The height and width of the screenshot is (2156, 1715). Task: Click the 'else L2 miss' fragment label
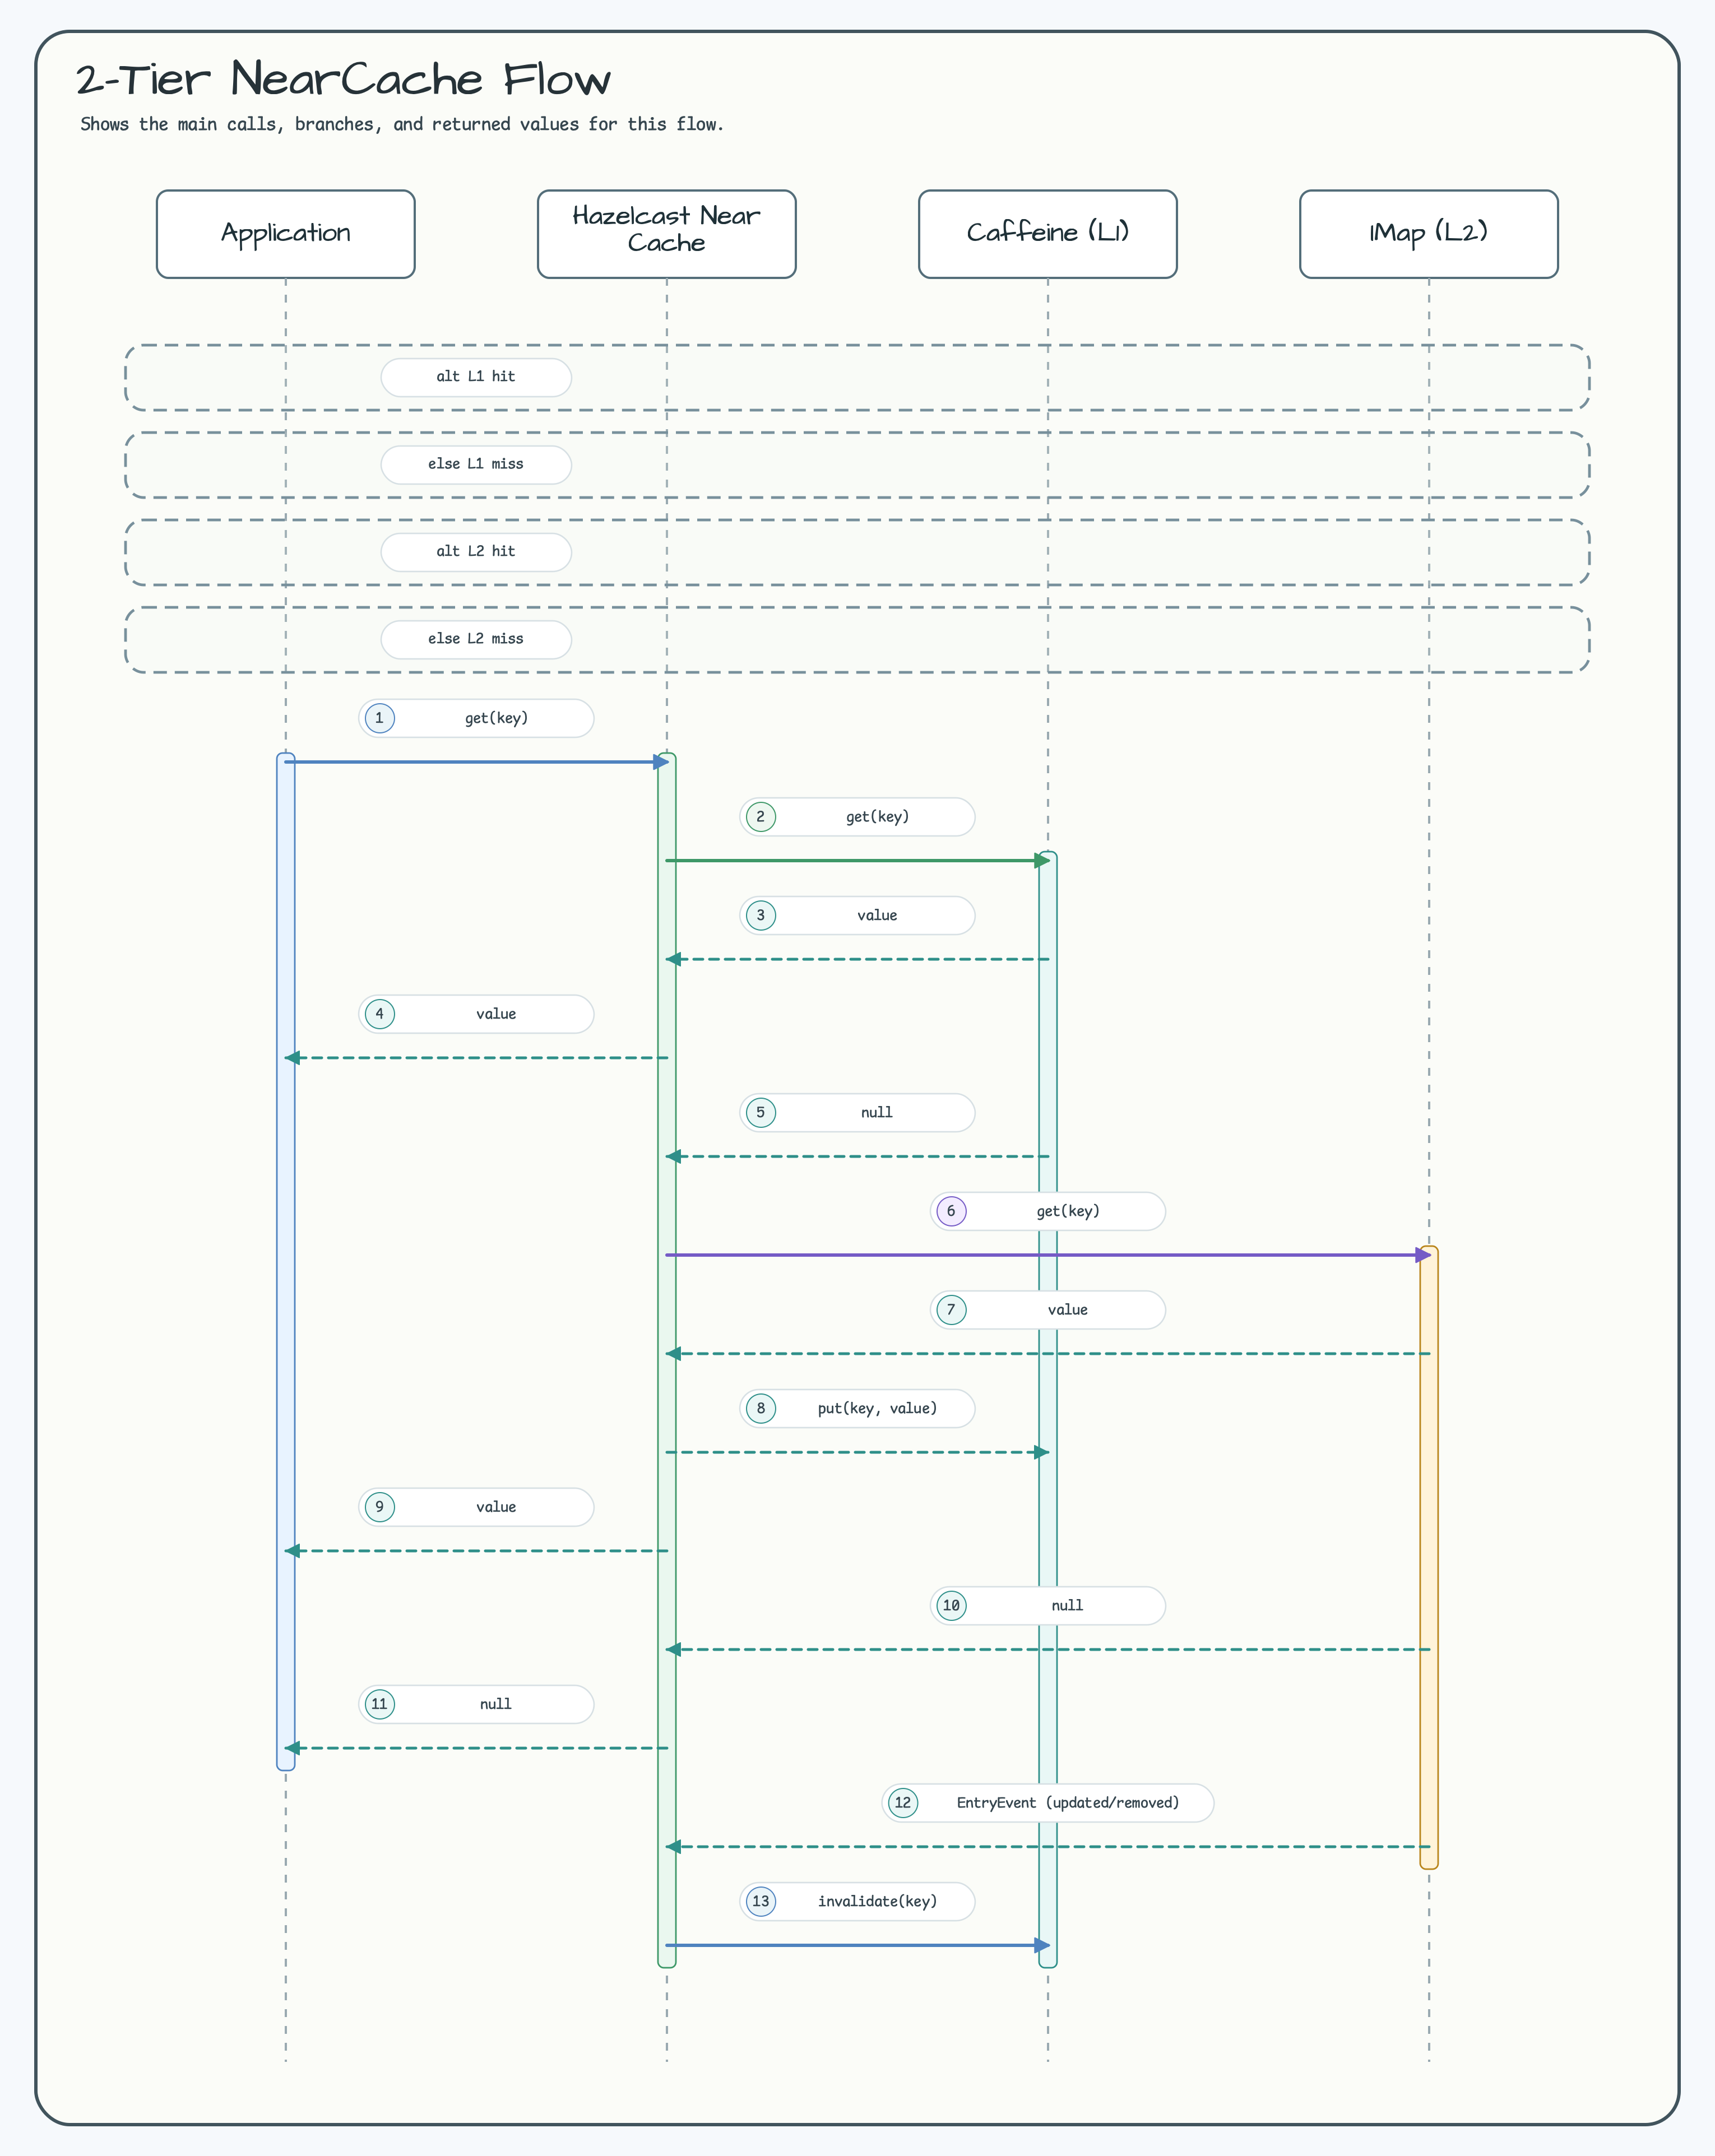click(476, 639)
